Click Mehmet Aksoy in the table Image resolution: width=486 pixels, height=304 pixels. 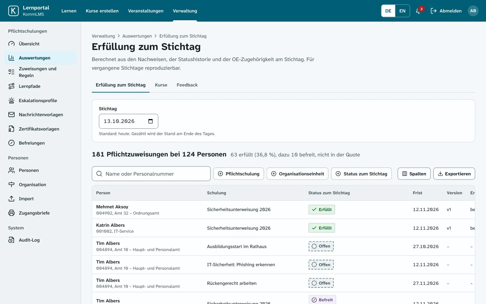[x=112, y=207]
